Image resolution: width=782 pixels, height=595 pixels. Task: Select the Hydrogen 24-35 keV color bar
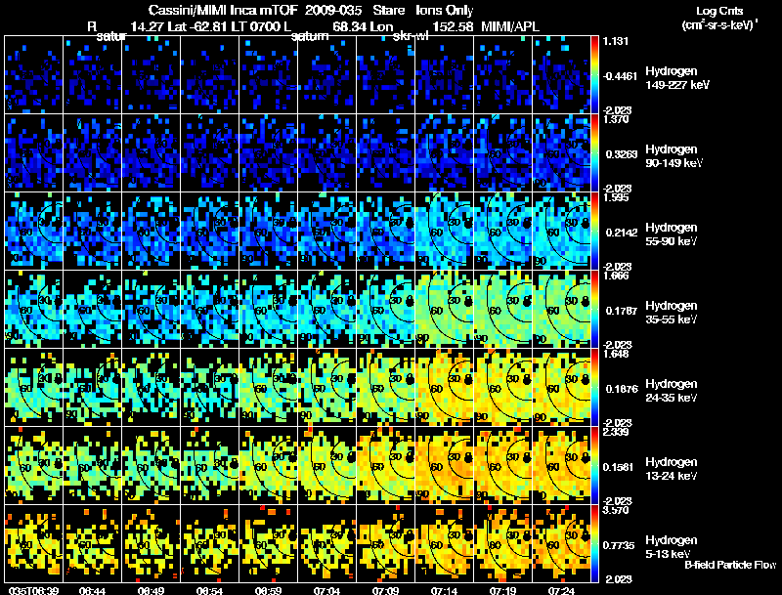coord(594,387)
